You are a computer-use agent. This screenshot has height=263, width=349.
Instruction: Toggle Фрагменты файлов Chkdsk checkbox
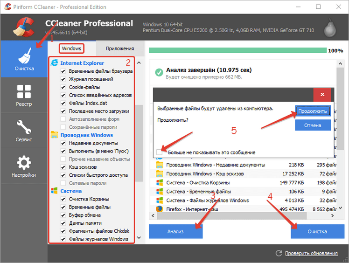coord(63,231)
